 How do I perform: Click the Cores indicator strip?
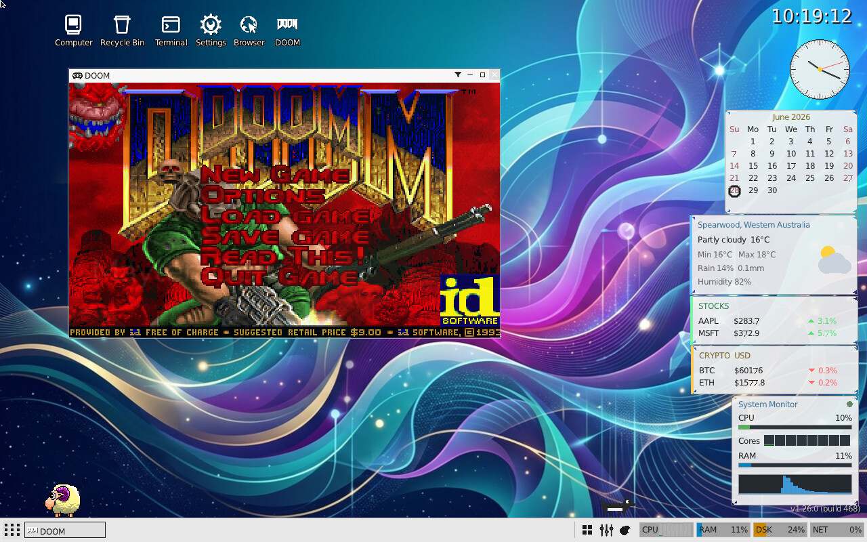point(807,441)
